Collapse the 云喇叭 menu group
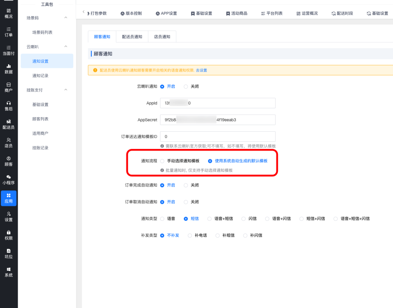The height and width of the screenshot is (308, 393). (66, 46)
